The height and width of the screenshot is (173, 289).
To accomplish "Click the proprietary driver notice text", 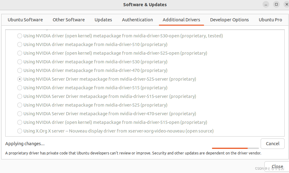I will 133,153.
